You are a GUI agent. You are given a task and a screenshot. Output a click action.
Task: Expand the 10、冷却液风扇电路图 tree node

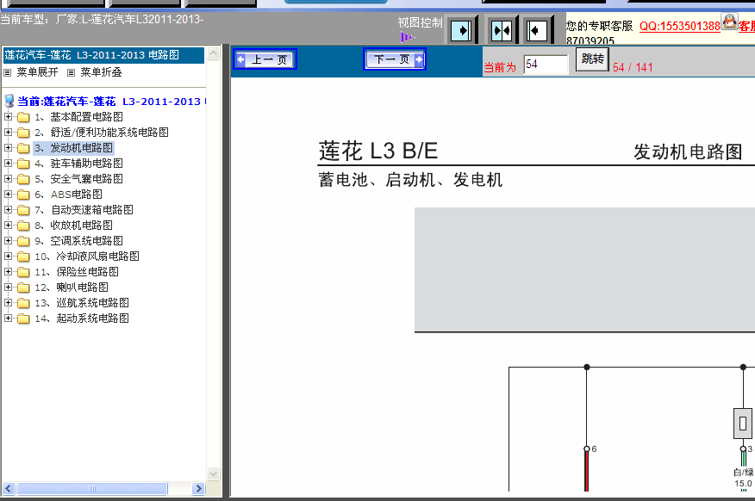(8, 256)
